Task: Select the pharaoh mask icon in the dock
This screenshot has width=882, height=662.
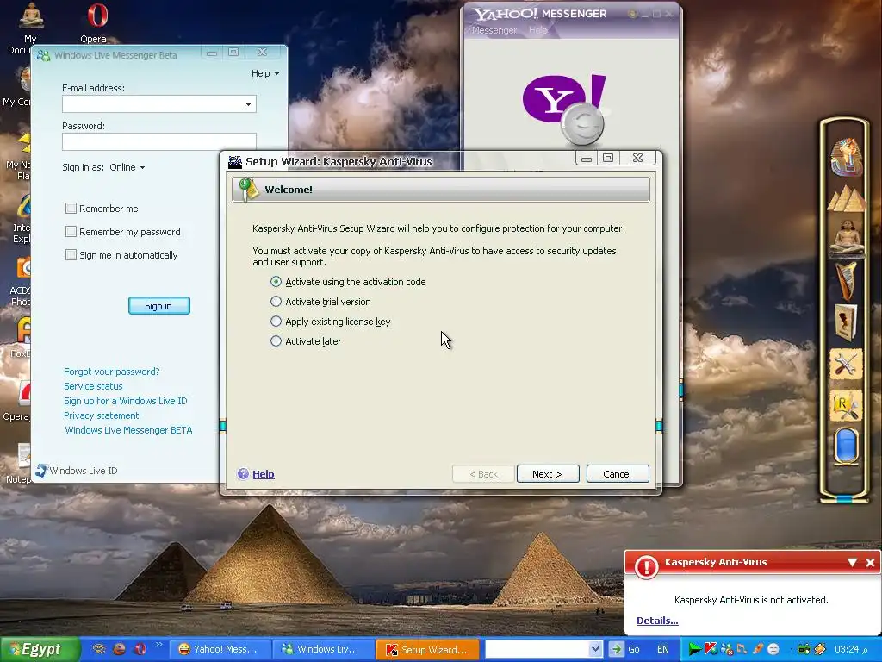Action: [846, 156]
